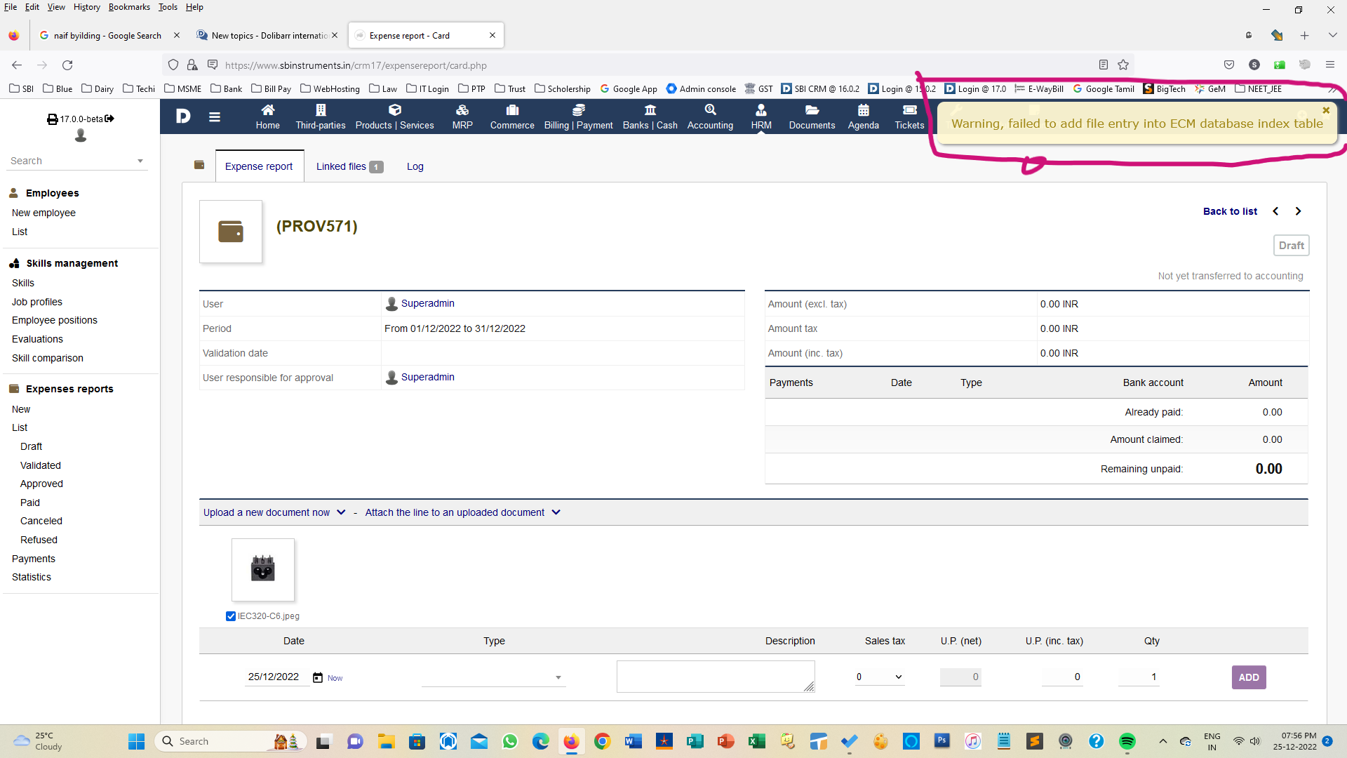Open the Accounting module icon

tap(710, 110)
